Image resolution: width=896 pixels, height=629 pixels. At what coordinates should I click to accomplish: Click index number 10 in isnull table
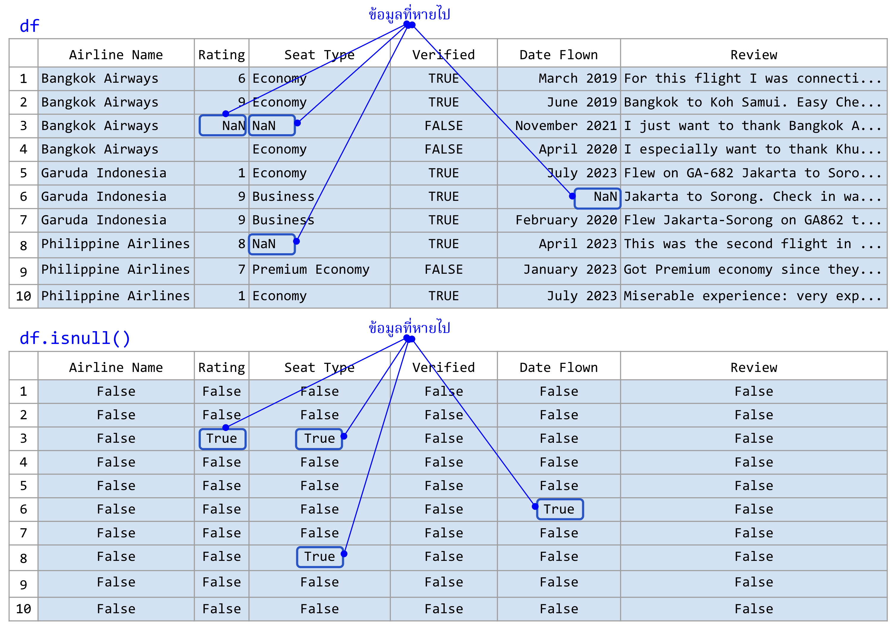24,609
